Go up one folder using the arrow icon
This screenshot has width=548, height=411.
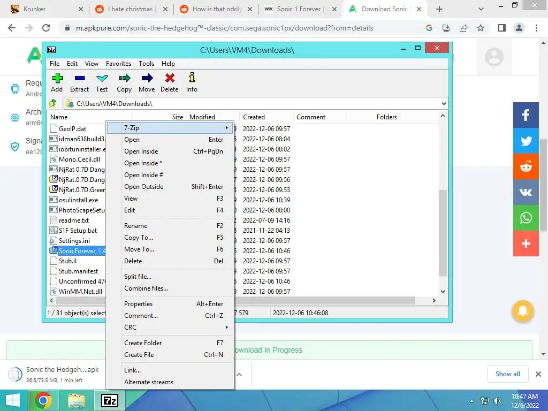(53, 103)
